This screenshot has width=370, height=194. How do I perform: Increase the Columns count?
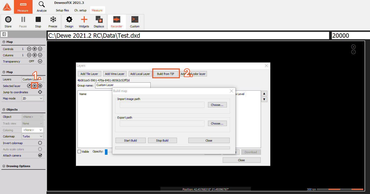35,55
